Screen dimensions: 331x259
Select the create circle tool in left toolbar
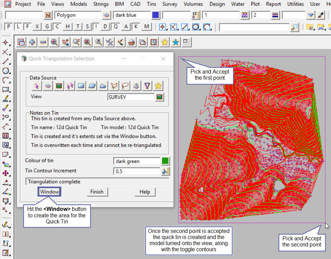coord(5,71)
